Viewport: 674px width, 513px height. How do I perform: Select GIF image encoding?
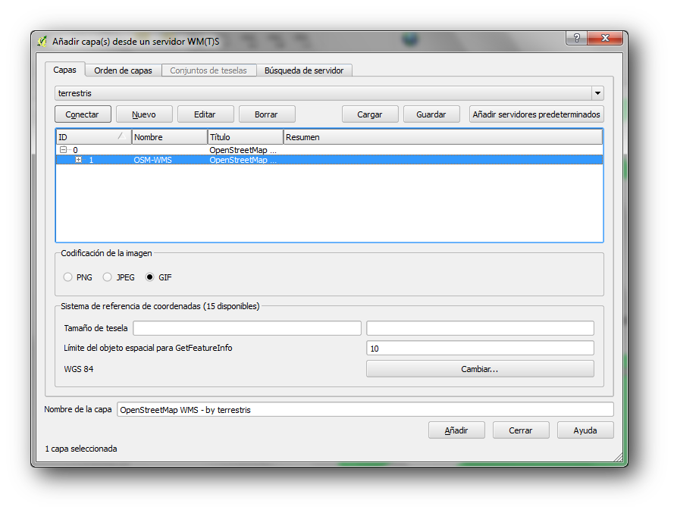coord(149,277)
